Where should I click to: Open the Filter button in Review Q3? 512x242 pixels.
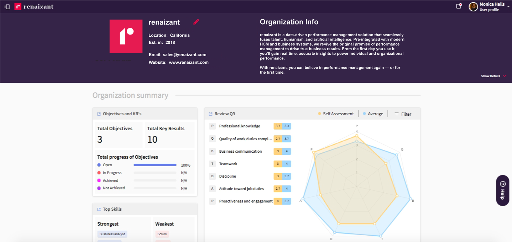tap(403, 114)
